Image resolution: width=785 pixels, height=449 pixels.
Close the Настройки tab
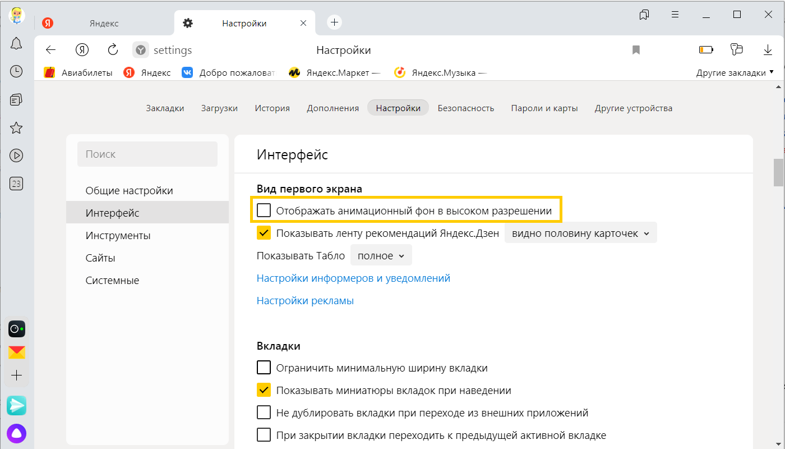pos(303,23)
